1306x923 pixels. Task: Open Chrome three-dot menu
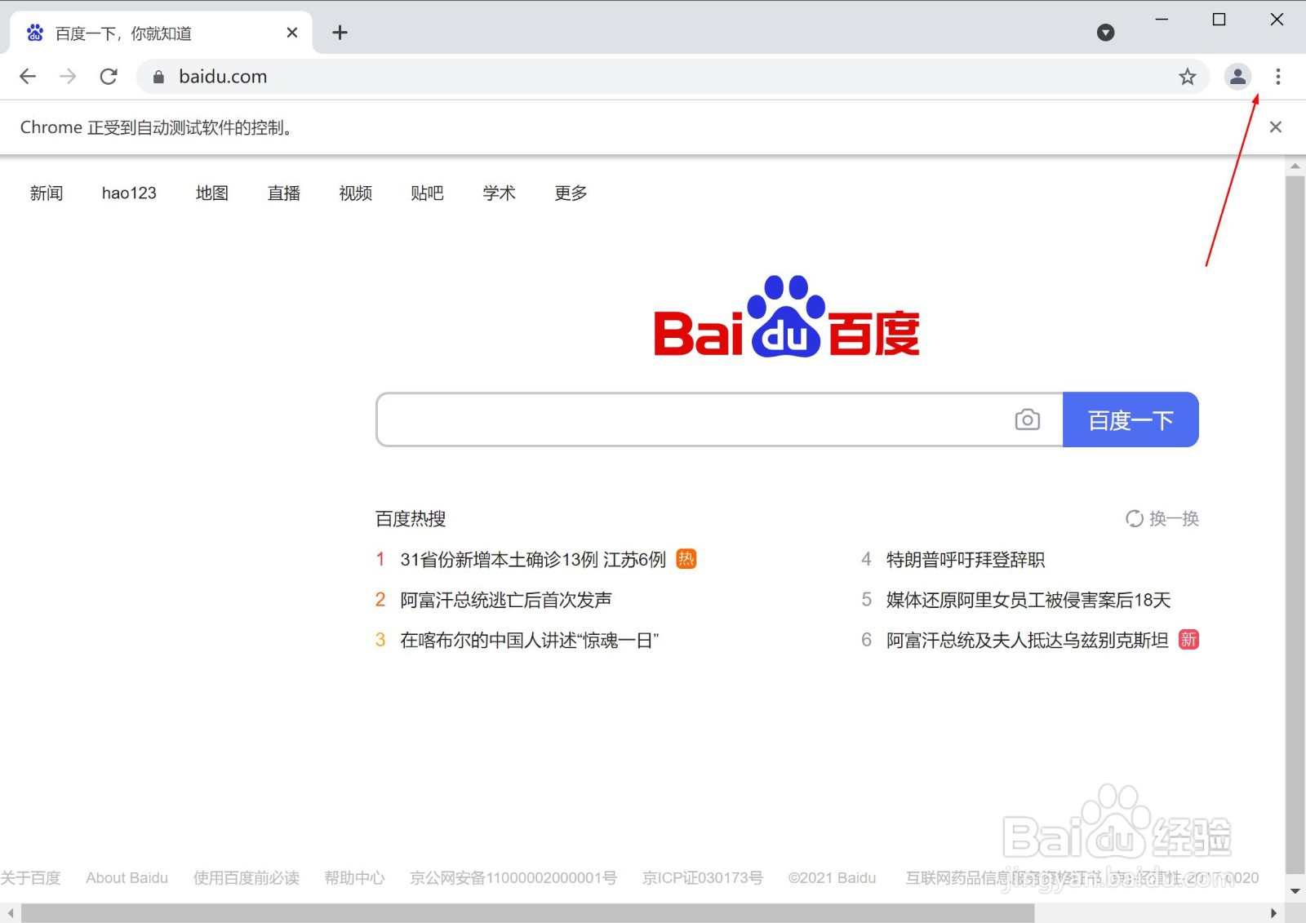point(1278,77)
